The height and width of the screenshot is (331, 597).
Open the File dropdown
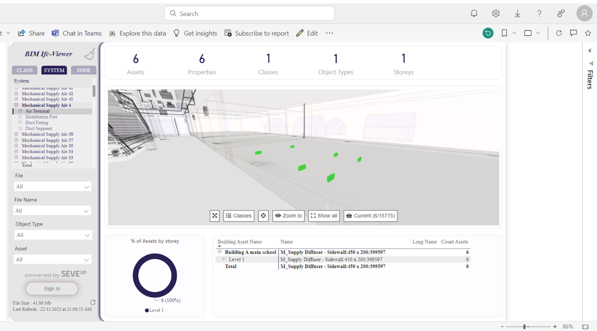point(52,186)
